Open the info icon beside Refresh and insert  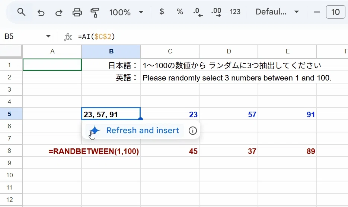tap(193, 131)
